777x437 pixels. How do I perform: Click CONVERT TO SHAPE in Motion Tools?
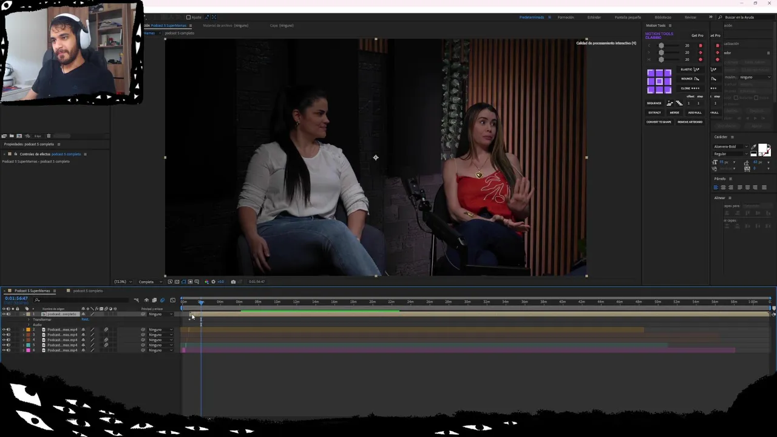(659, 122)
